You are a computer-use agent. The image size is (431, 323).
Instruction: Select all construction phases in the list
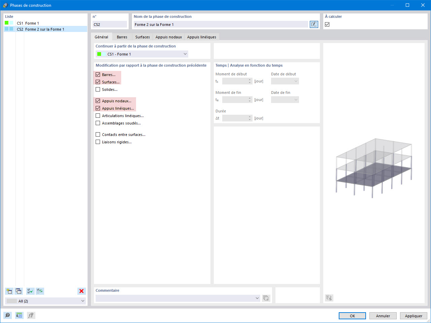pyautogui.click(x=30, y=291)
